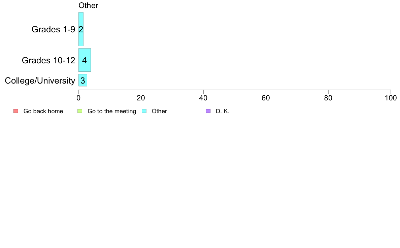The width and height of the screenshot is (400, 248).
Task: Click the purple D. K. legend swatch
Action: [x=208, y=111]
